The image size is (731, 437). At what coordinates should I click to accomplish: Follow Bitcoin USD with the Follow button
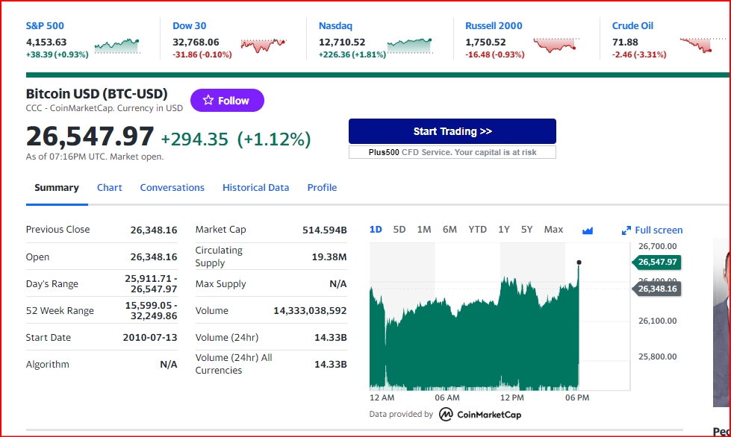227,100
